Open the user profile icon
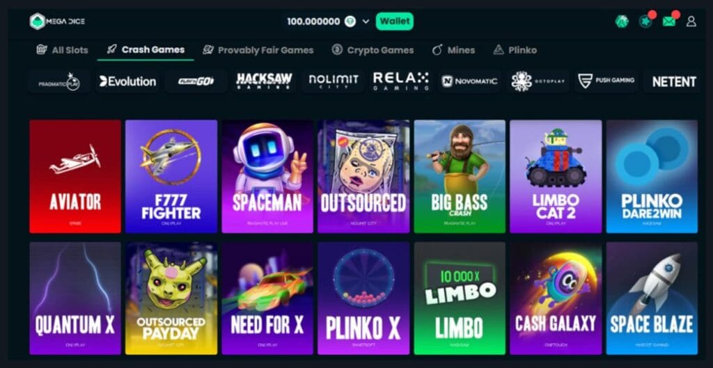 pyautogui.click(x=691, y=22)
